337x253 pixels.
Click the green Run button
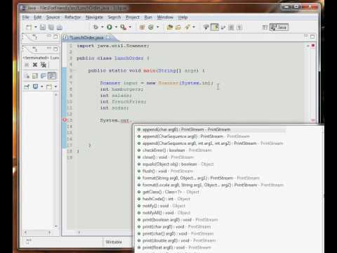(110, 27)
